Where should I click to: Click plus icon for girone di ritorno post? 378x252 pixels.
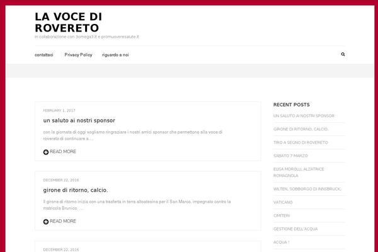(46, 222)
